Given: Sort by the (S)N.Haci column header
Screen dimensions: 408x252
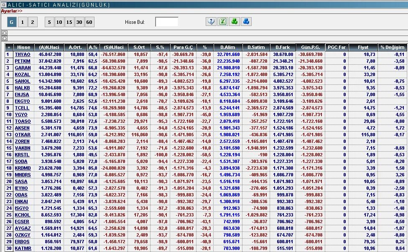Looking at the screenshot, I should click(x=114, y=47).
